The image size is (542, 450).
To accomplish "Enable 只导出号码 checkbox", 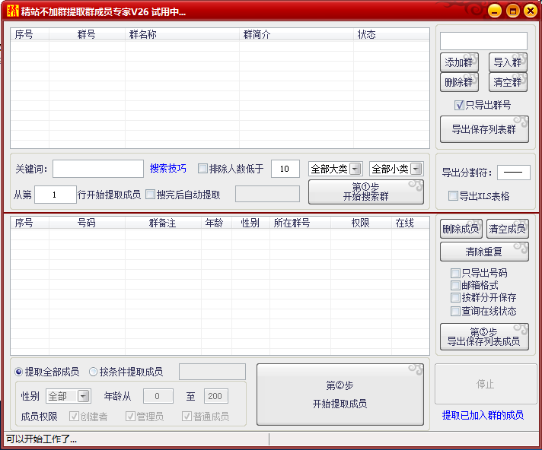I will (455, 274).
